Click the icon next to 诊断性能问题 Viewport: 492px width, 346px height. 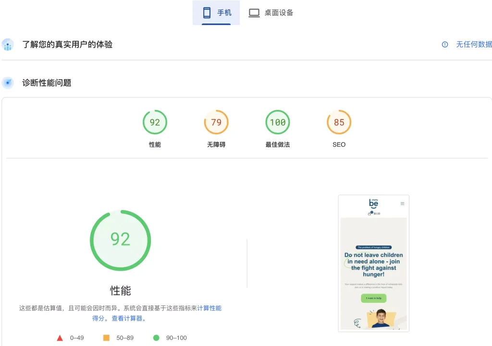click(7, 82)
